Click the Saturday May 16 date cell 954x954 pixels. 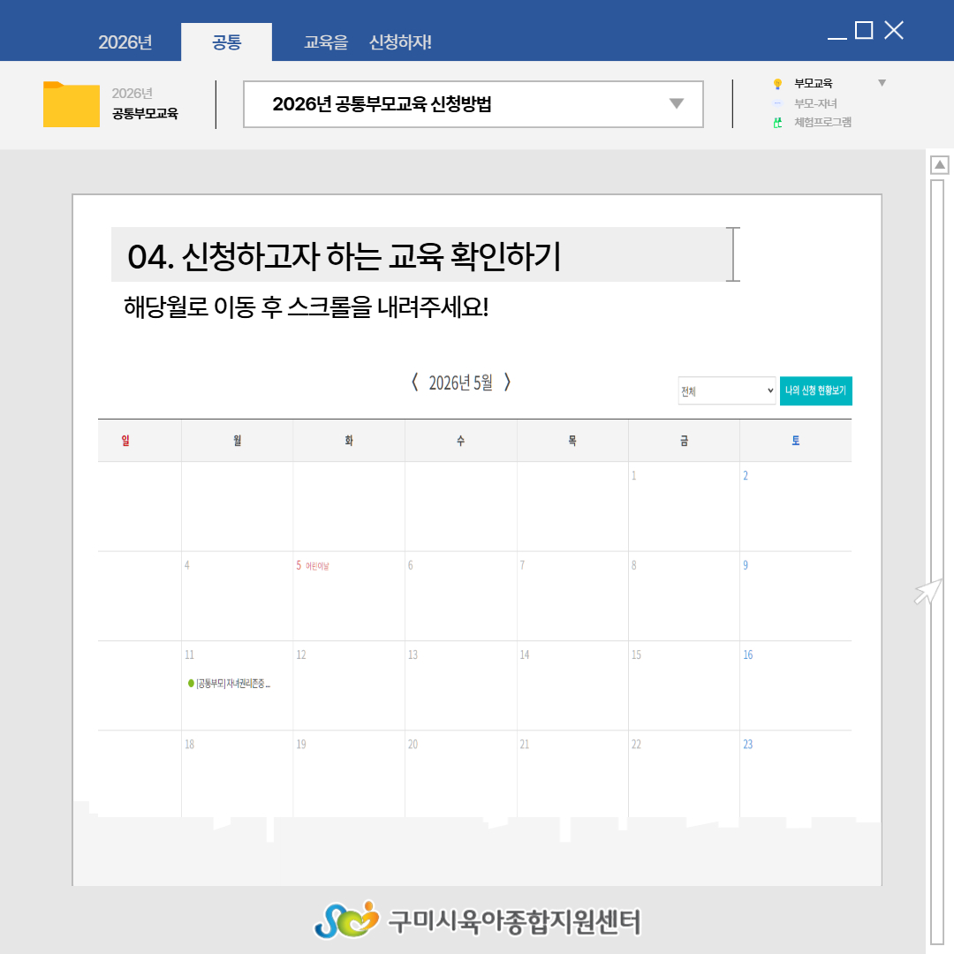[795, 684]
